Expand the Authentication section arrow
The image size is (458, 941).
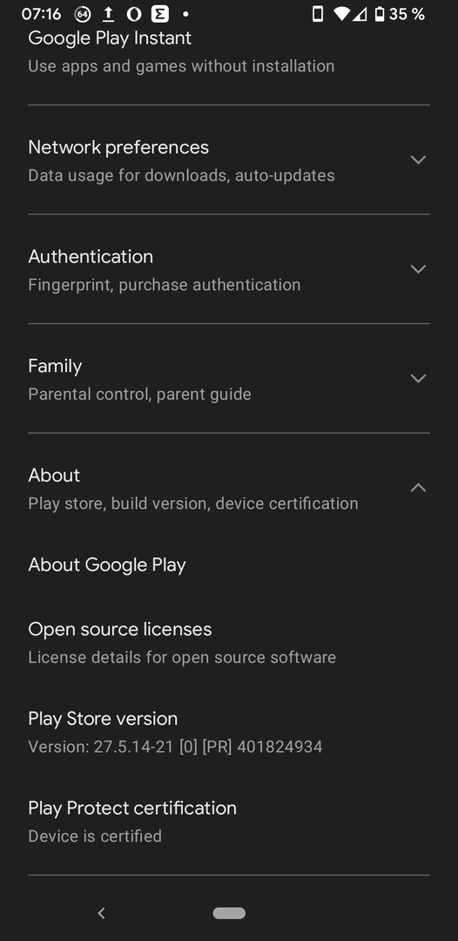(418, 269)
